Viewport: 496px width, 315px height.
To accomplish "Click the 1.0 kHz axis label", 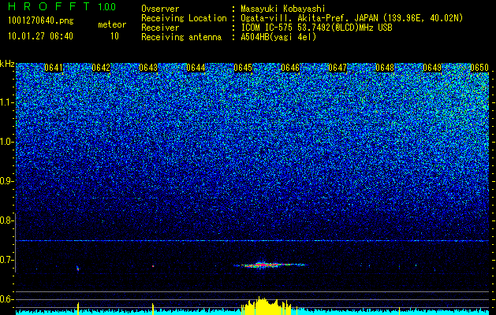I will (x=7, y=142).
